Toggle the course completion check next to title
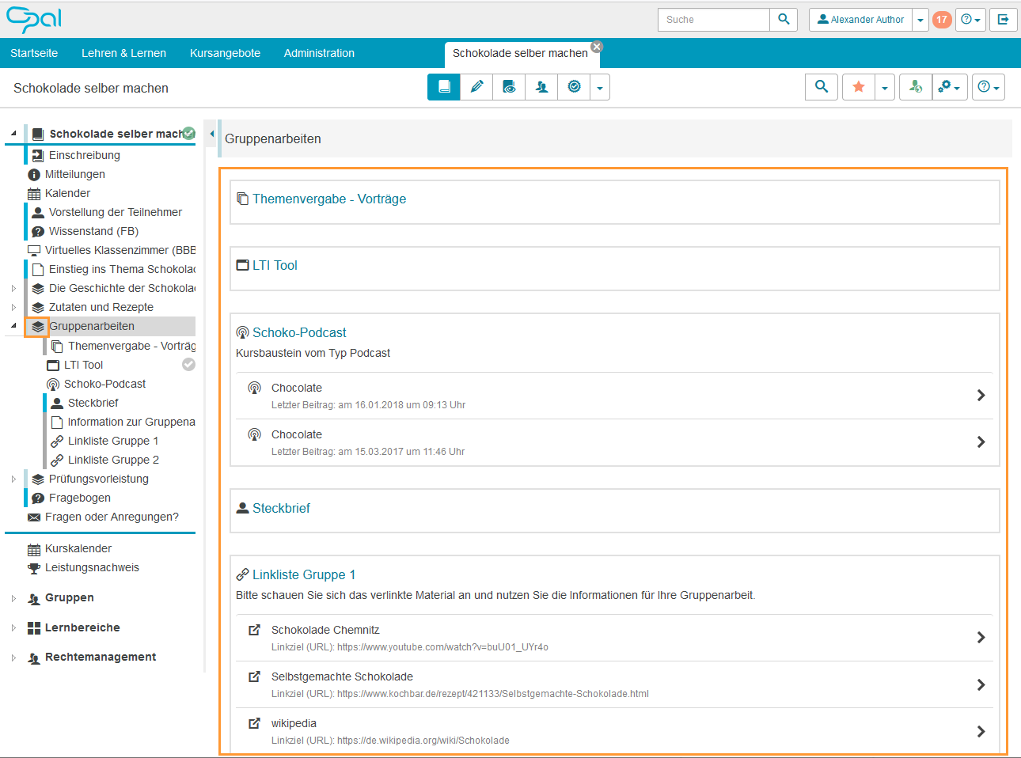 tap(189, 133)
